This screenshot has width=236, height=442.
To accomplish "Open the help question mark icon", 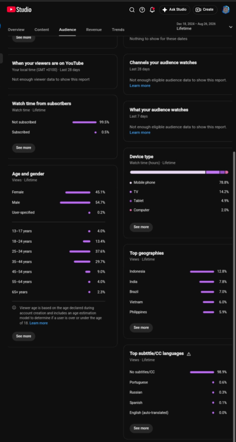I will tap(142, 10).
